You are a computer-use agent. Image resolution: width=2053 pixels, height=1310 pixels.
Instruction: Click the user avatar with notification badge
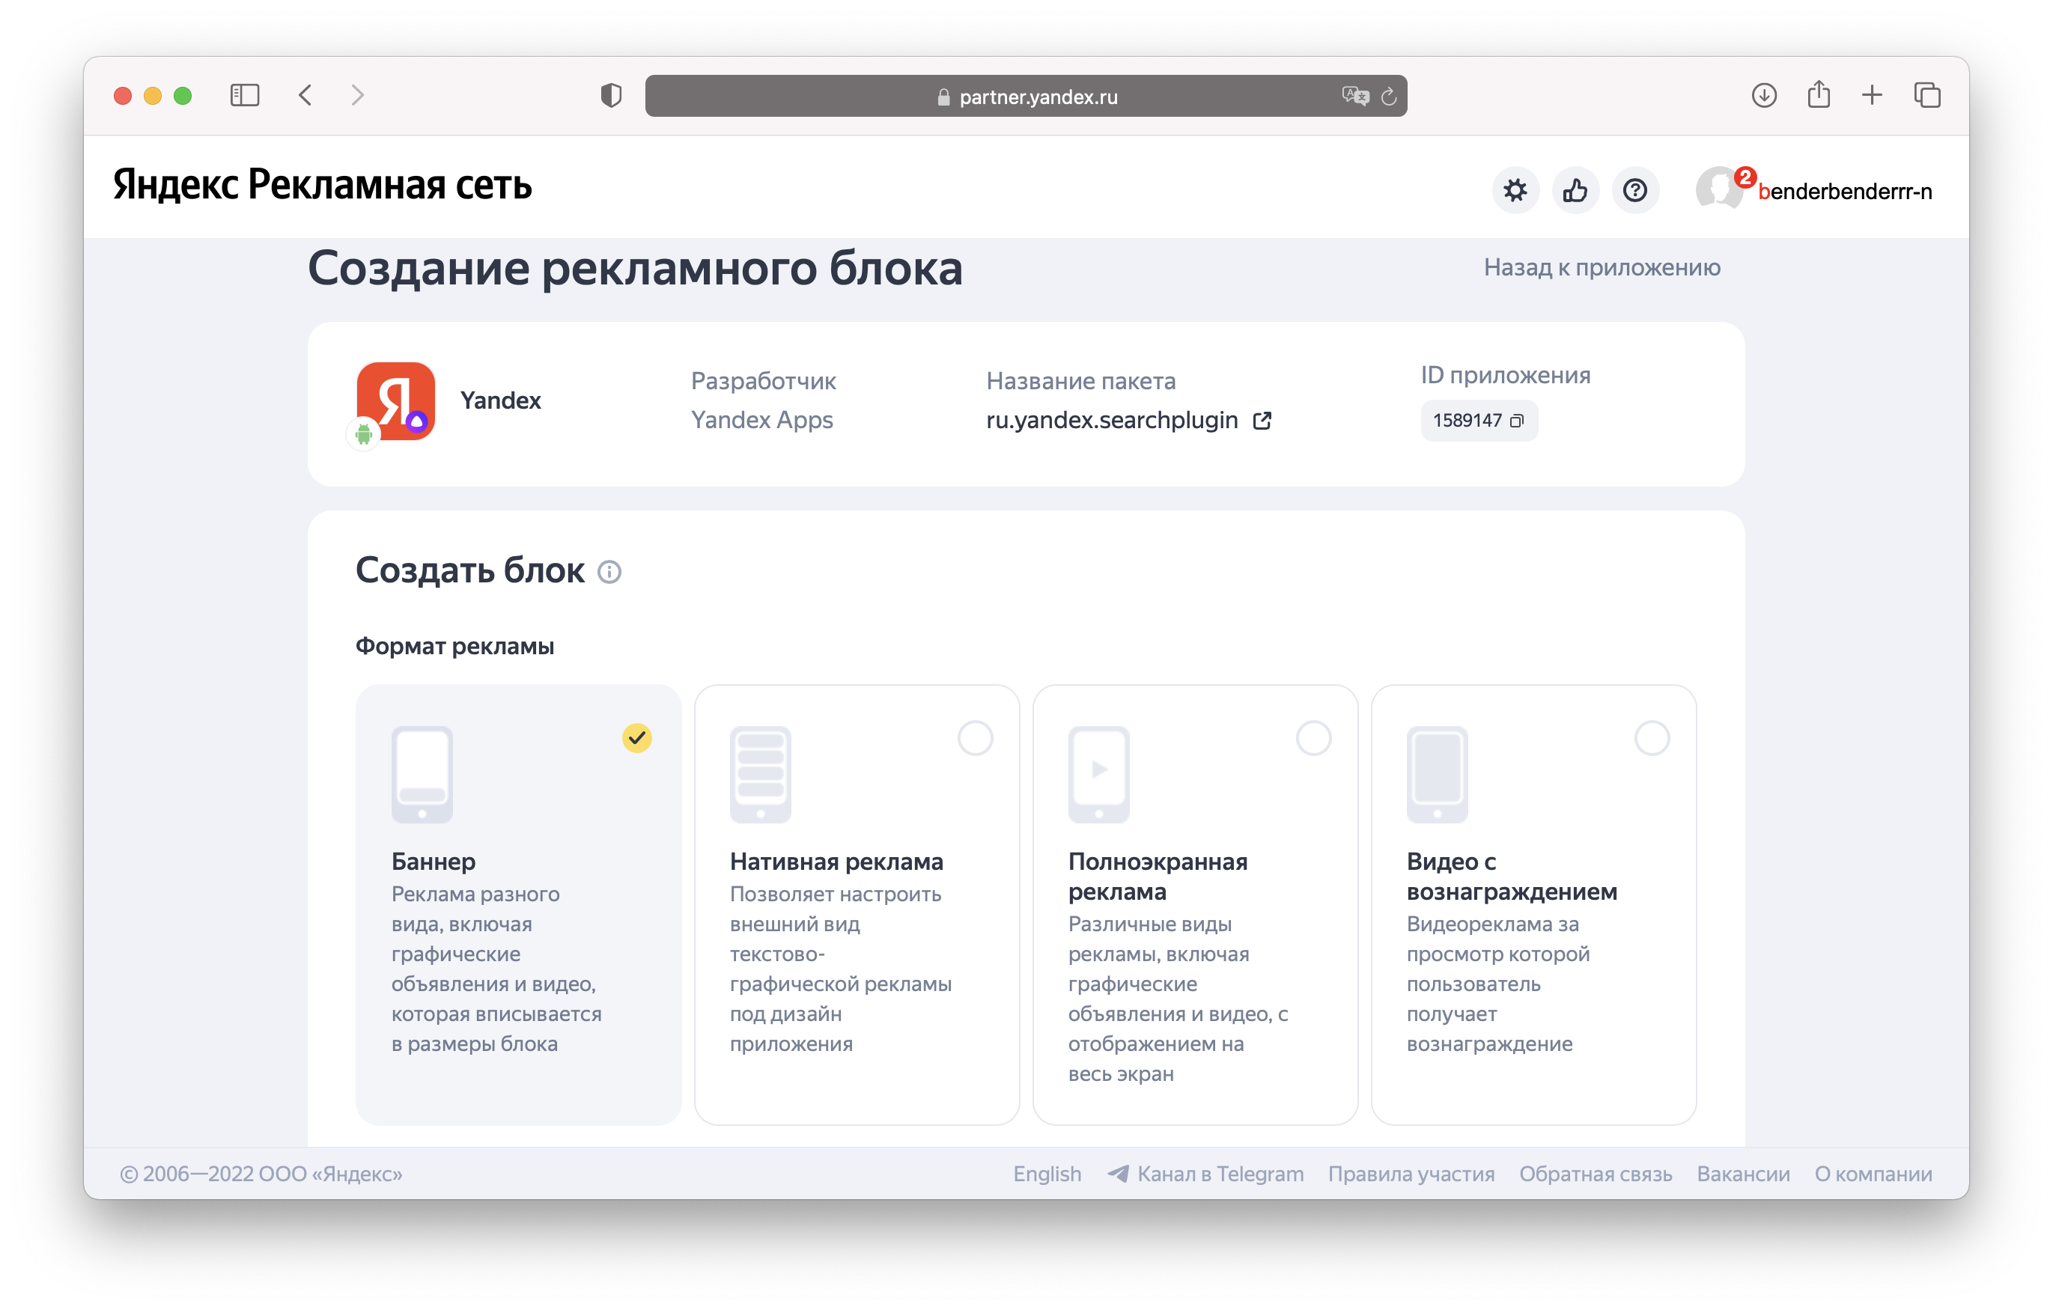pyautogui.click(x=1720, y=189)
